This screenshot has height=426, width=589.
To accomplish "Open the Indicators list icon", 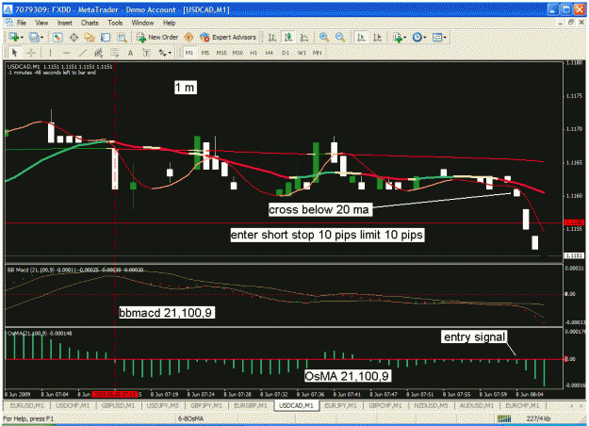I will (x=397, y=37).
